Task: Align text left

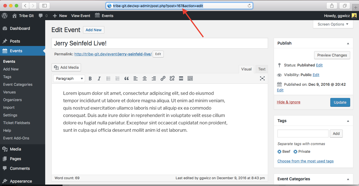Action: point(136,78)
